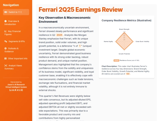Open Other Important Info section
The height and width of the screenshot is (121, 161).
(x=16, y=59)
